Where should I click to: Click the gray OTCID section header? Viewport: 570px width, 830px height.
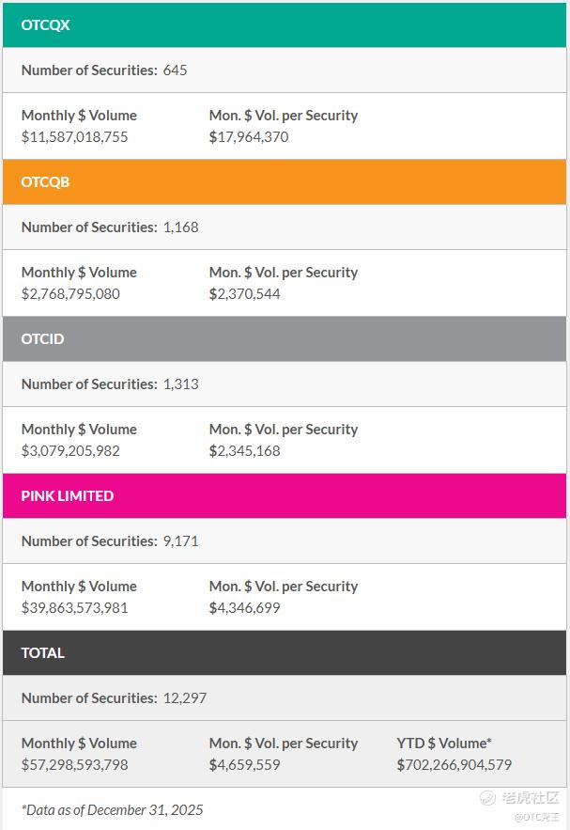pyautogui.click(x=285, y=339)
